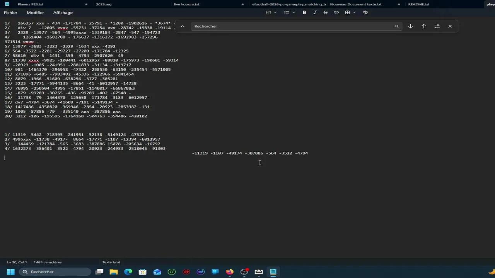The width and height of the screenshot is (495, 278).
Task: Insert a link from the toolbar
Action: pyautogui.click(x=336, y=12)
